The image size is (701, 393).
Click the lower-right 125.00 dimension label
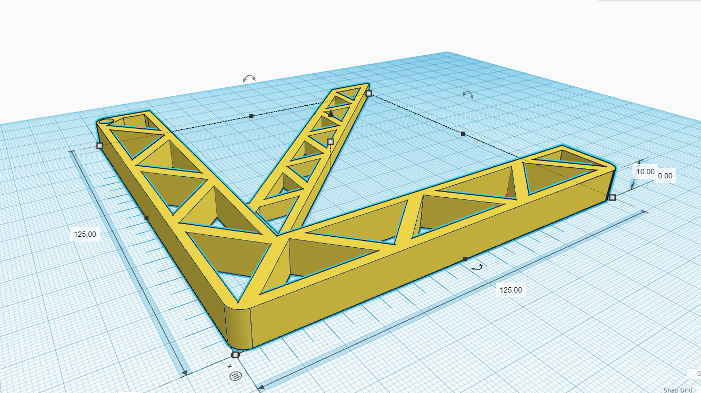(510, 290)
